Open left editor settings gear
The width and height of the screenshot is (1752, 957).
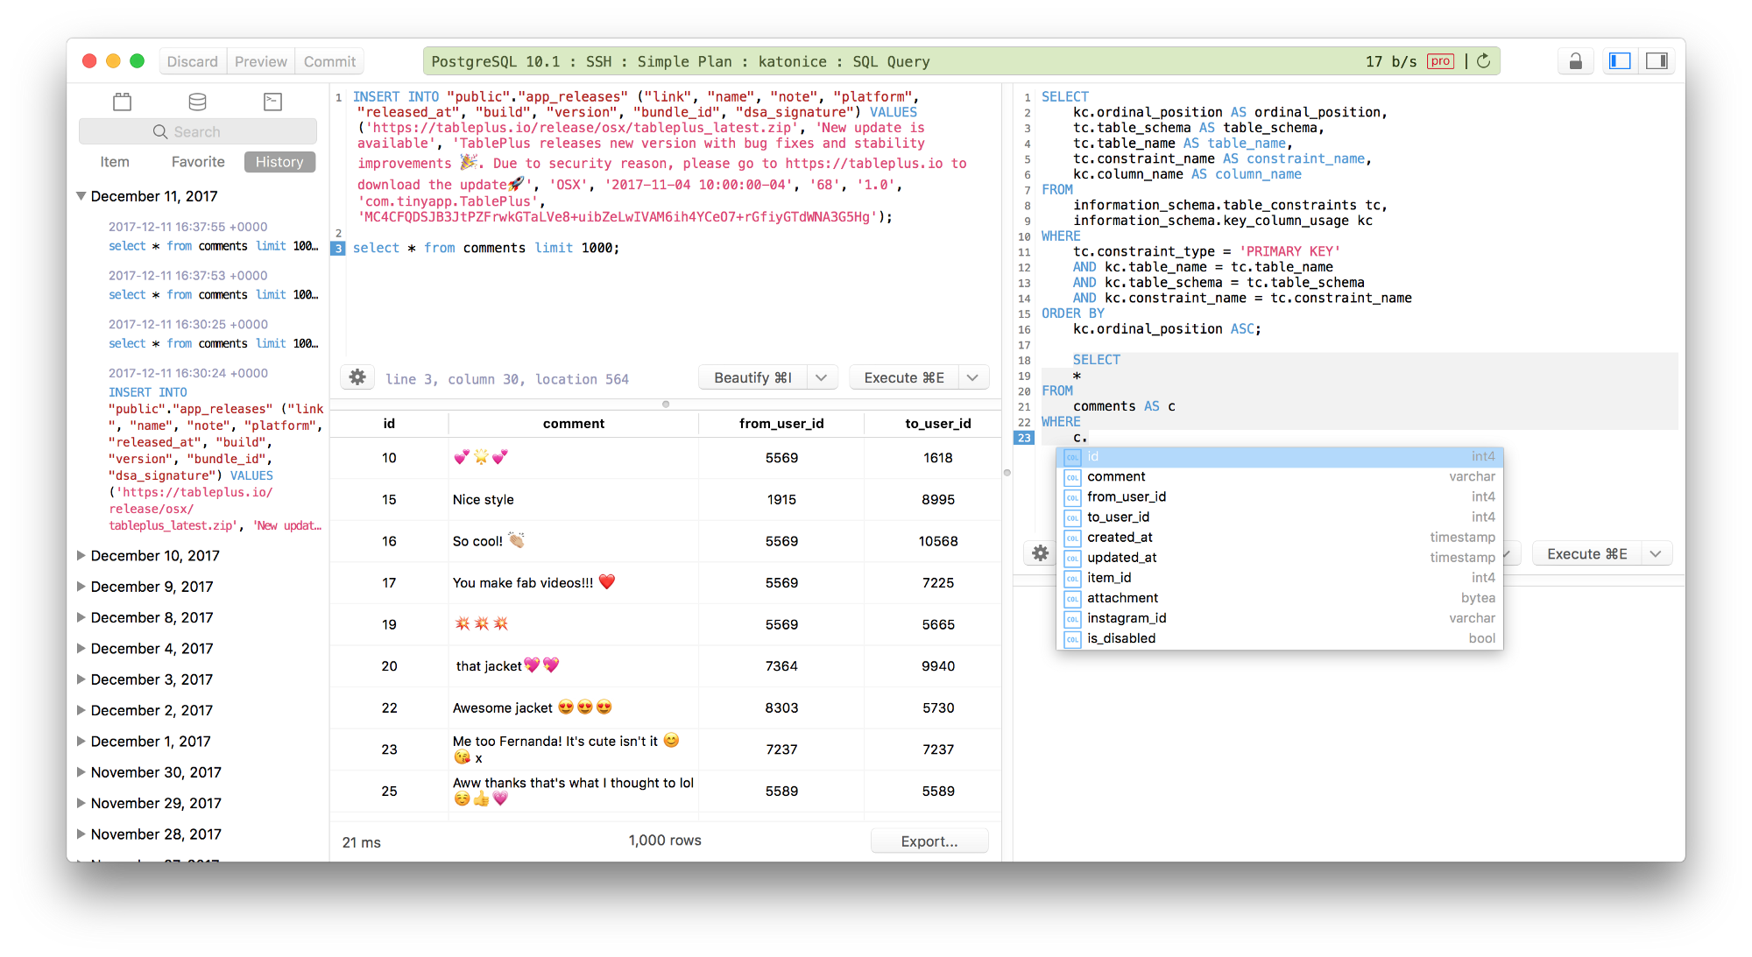pos(357,377)
